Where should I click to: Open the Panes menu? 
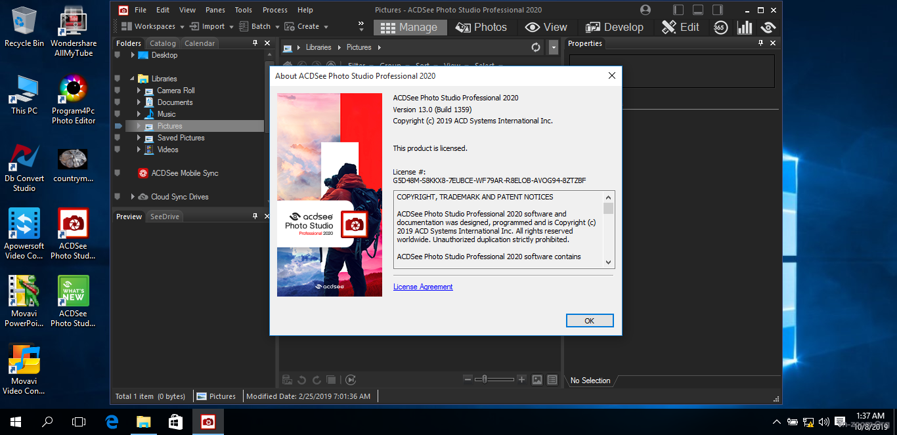tap(215, 10)
